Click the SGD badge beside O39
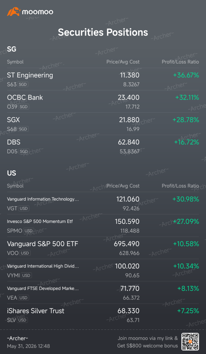Viewport: 206px width, 354px height. (x=24, y=106)
